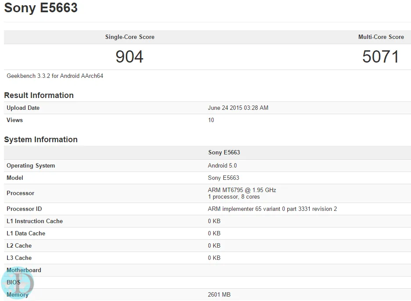Select the June 24 2015 03:28 AM value
The image size is (411, 301).
click(x=238, y=108)
